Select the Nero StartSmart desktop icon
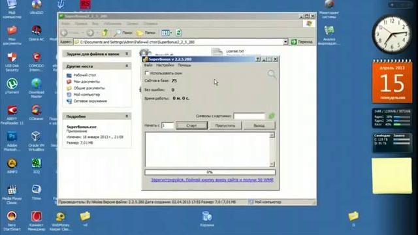 12,221
